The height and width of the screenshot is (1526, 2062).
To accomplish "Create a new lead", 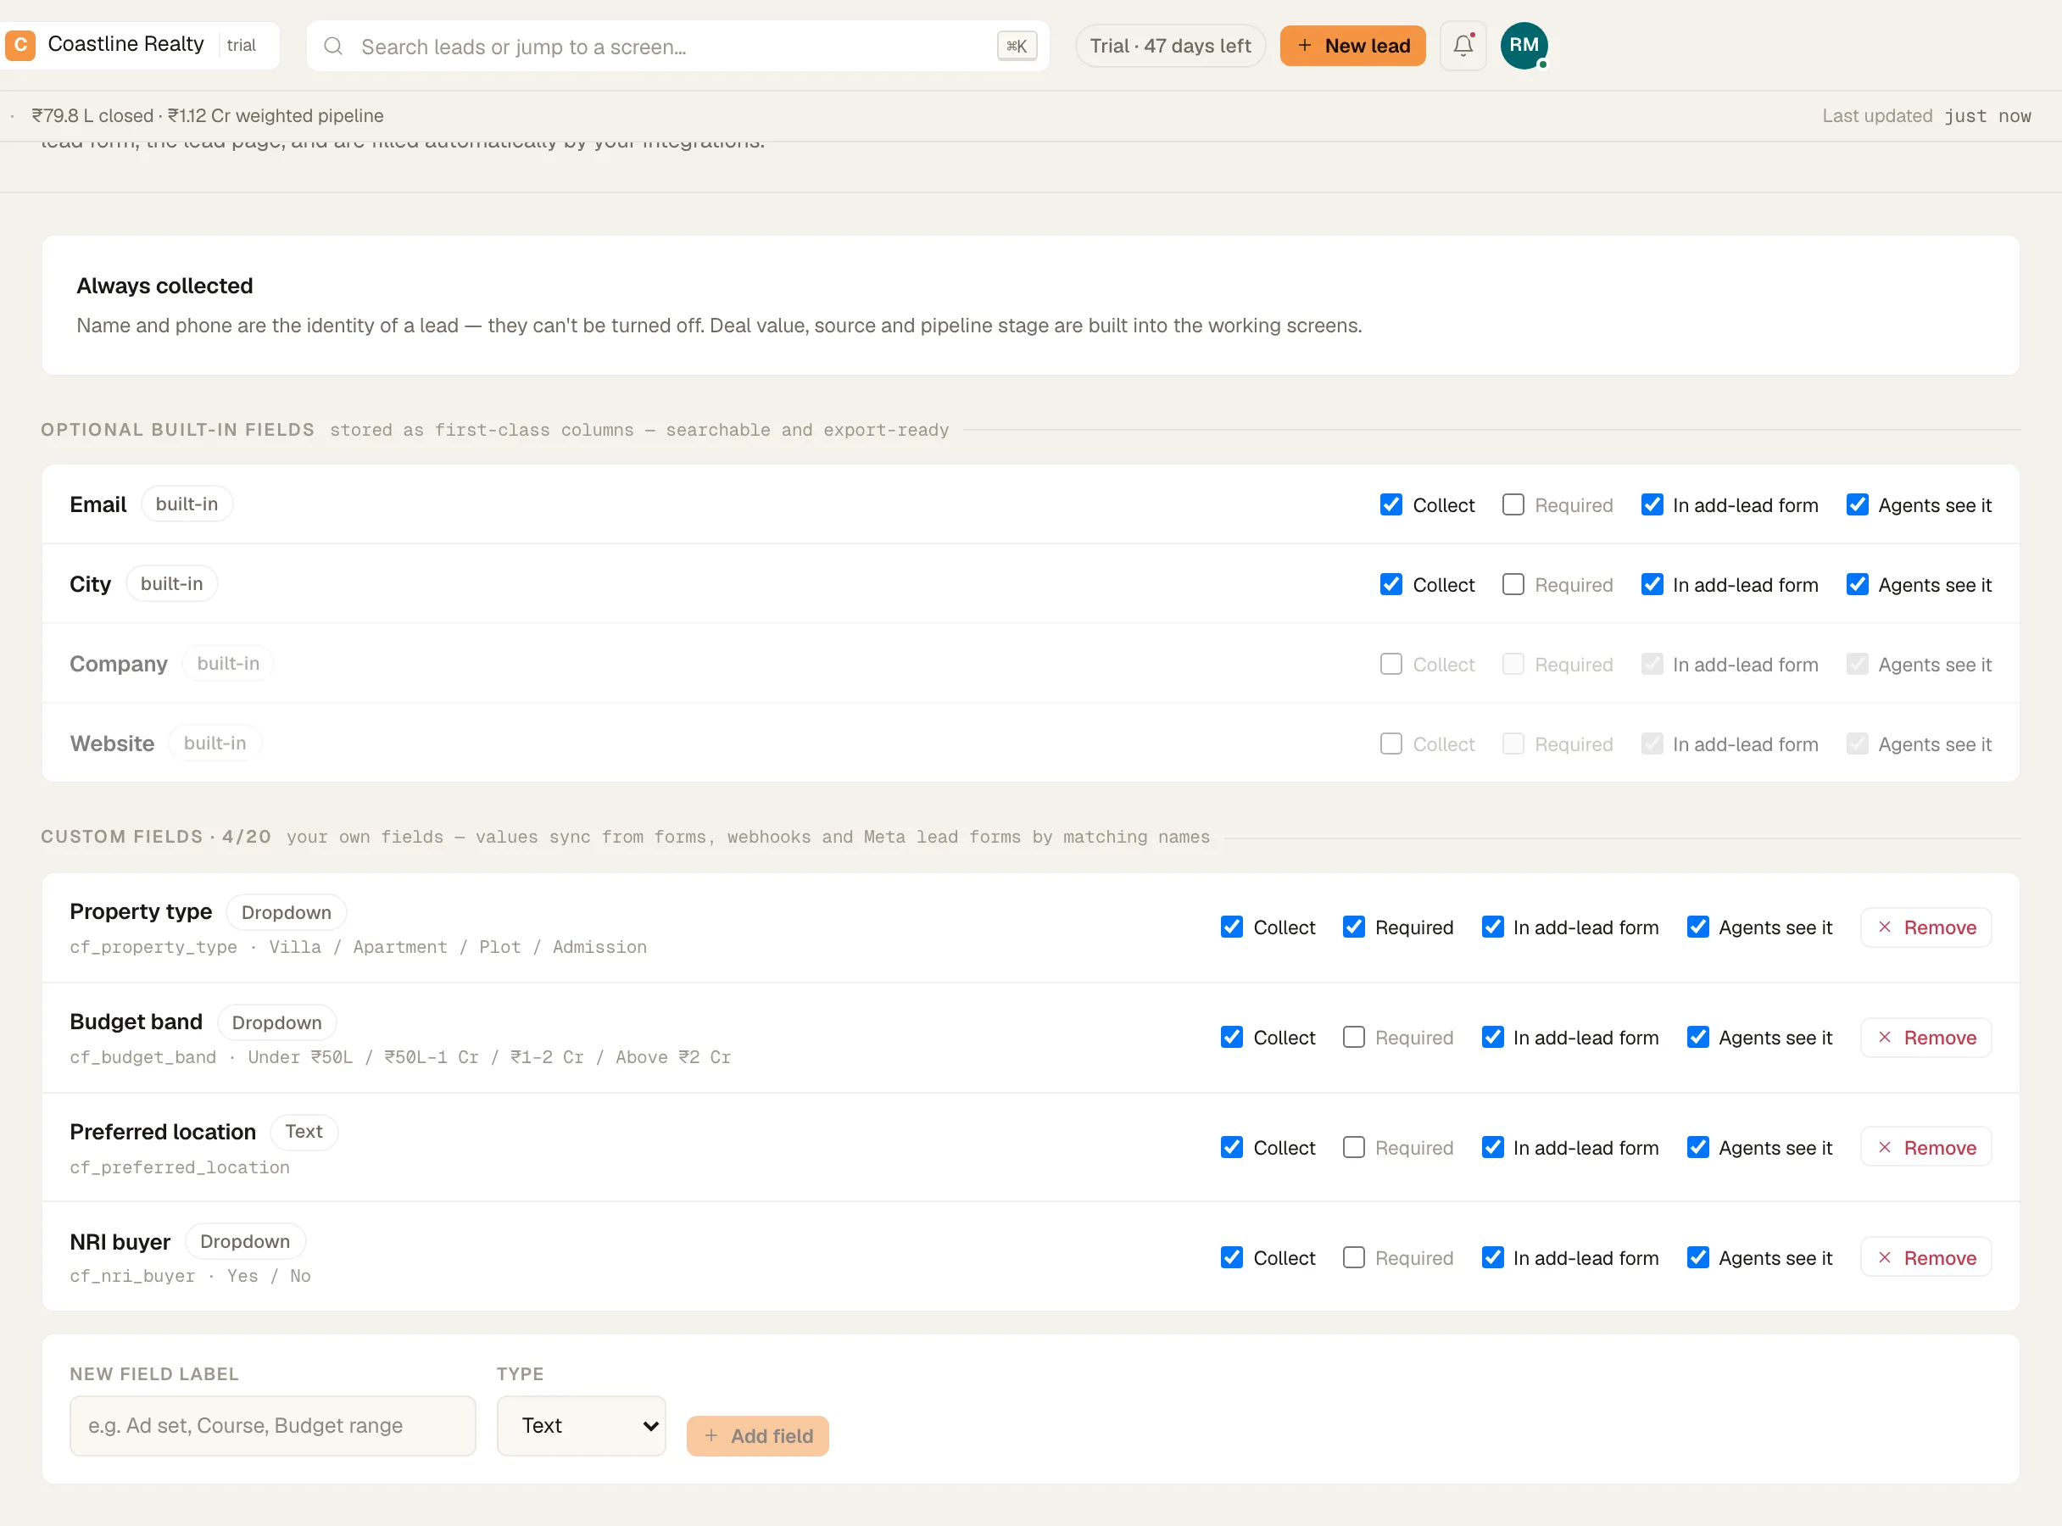I will tap(1352, 45).
